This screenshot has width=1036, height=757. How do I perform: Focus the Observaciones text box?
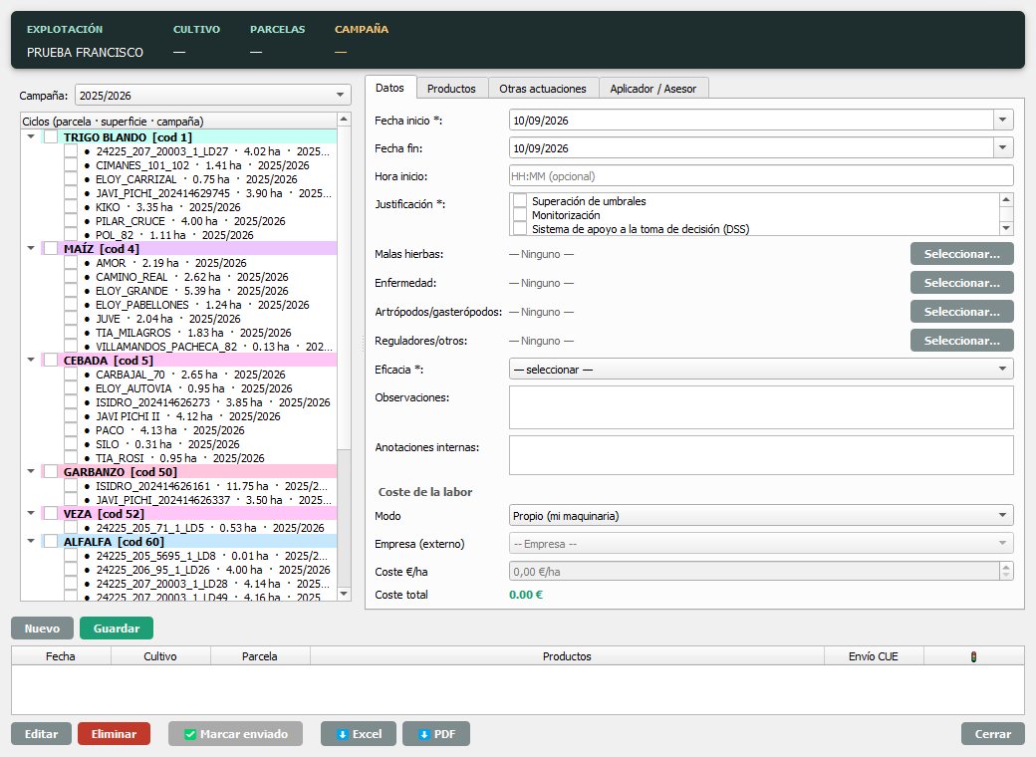(761, 407)
